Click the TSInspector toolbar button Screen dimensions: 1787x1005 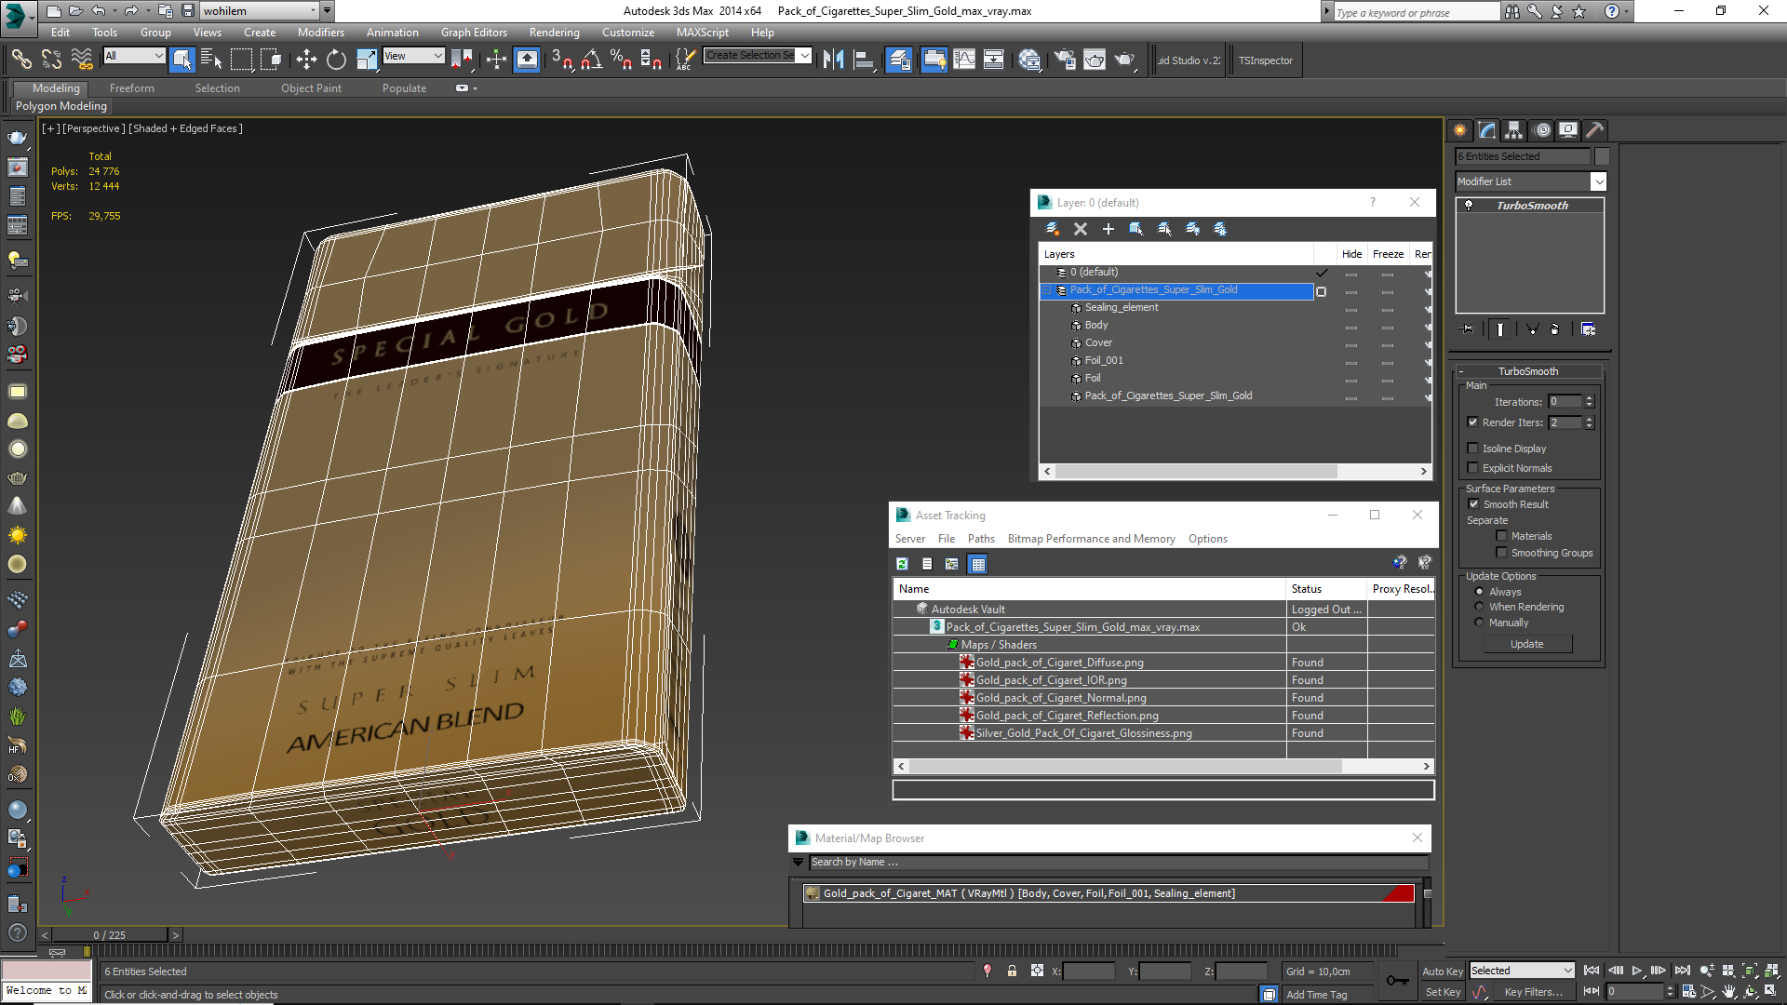tap(1265, 60)
